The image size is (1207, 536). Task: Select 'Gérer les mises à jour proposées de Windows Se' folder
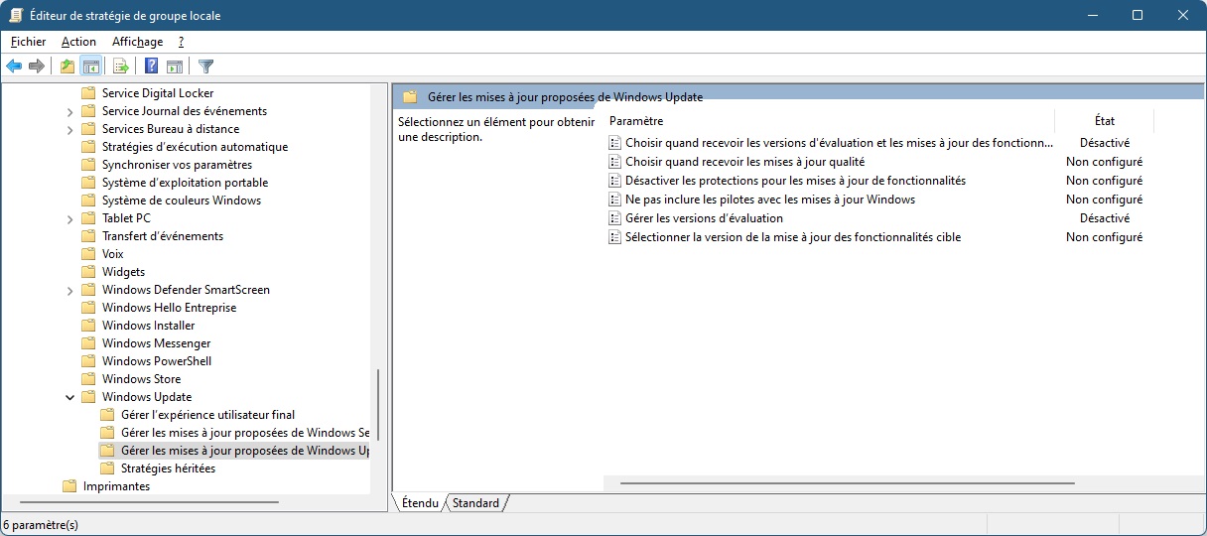pyautogui.click(x=244, y=433)
